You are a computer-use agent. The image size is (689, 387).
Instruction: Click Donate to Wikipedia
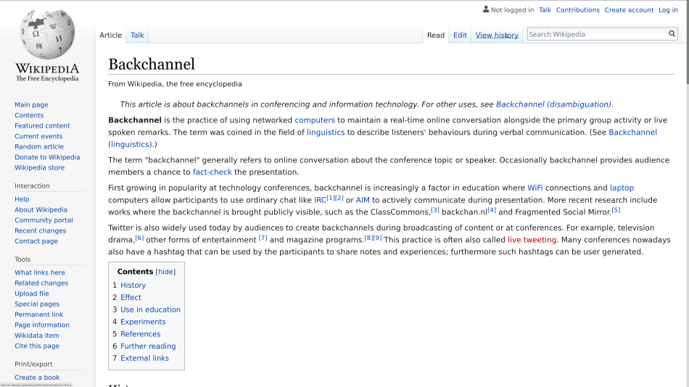click(x=47, y=157)
